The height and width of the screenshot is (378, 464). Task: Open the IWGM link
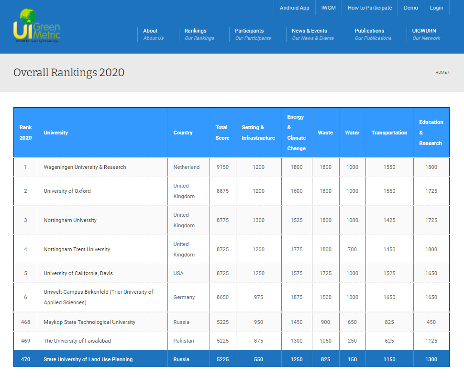pyautogui.click(x=329, y=8)
